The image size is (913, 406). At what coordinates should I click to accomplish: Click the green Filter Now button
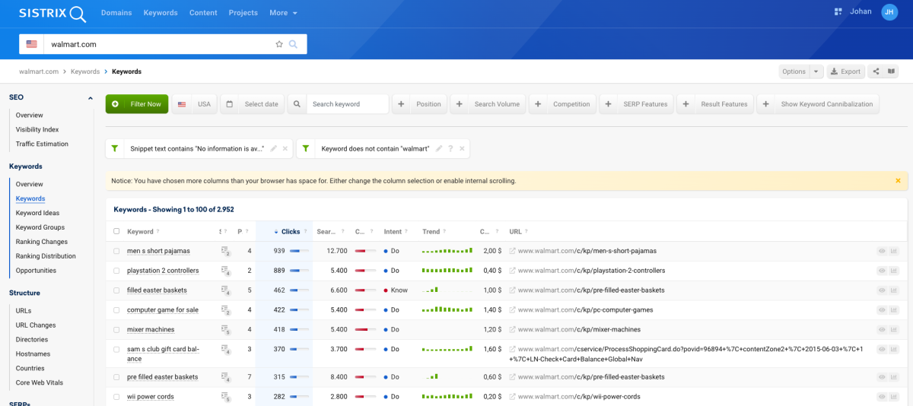pyautogui.click(x=137, y=104)
